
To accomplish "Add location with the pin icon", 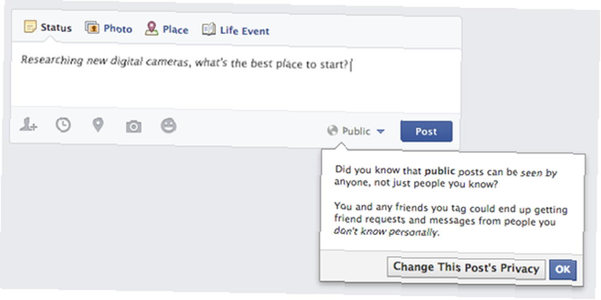I will [x=98, y=125].
